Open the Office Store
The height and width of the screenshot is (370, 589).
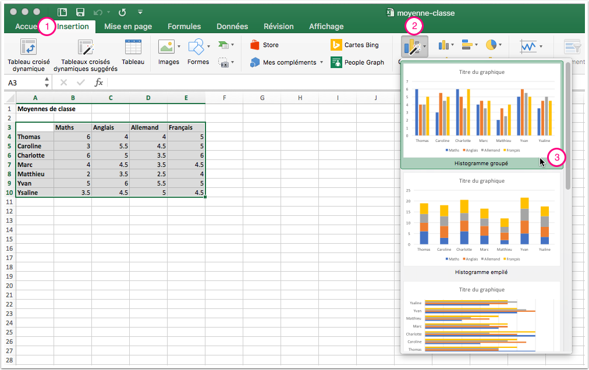(264, 45)
